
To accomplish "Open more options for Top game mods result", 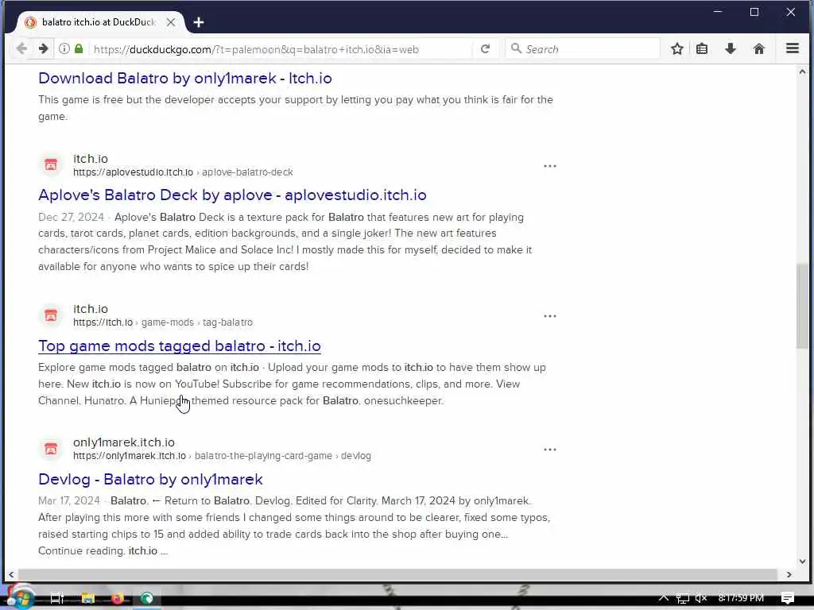I will 550,316.
